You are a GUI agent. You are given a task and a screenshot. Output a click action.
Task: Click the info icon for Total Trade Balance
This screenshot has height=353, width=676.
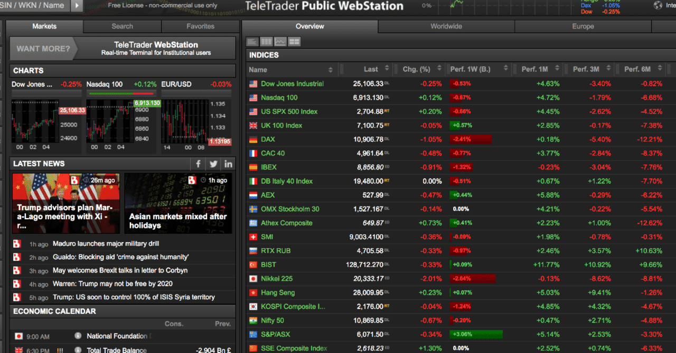[78, 350]
